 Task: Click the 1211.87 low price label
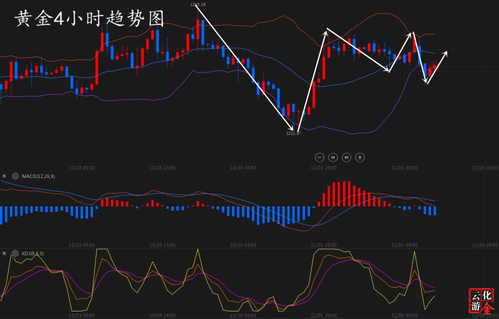click(x=293, y=133)
